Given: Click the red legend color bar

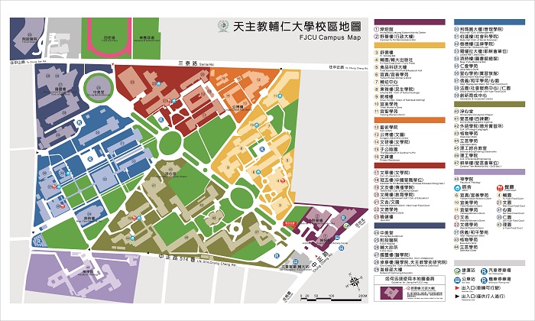Looking at the screenshot, I should point(410,165).
